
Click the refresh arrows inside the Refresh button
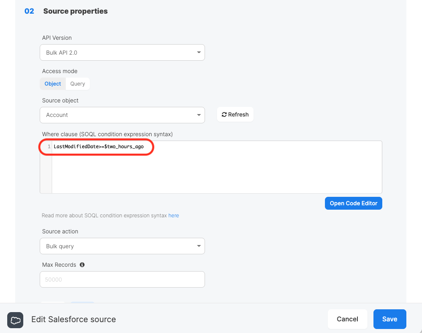(225, 114)
